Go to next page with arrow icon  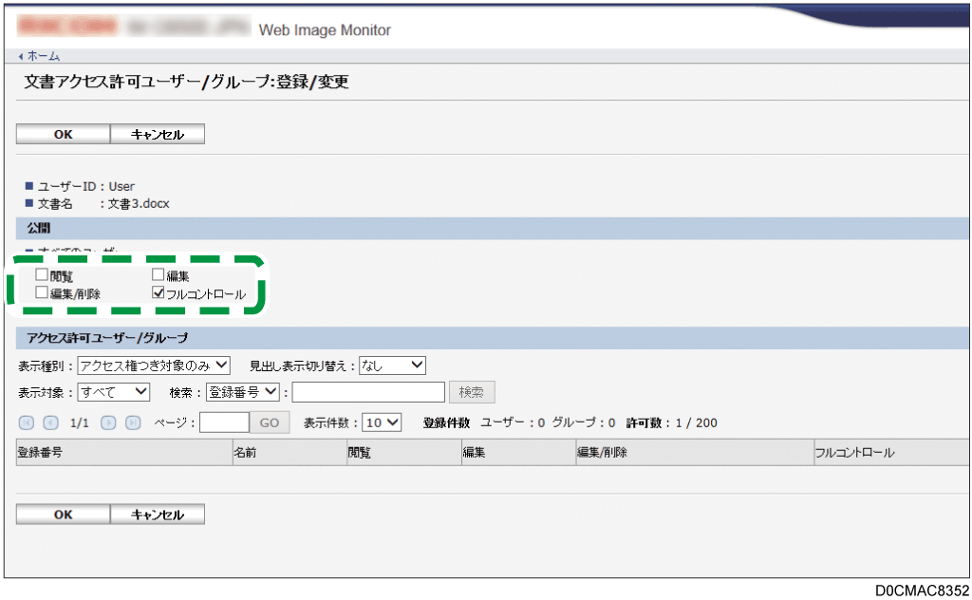point(110,422)
